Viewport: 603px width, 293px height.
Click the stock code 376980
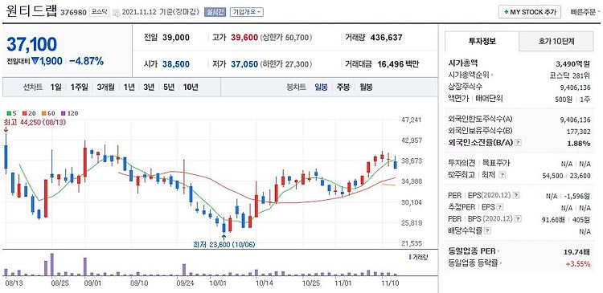tap(74, 12)
